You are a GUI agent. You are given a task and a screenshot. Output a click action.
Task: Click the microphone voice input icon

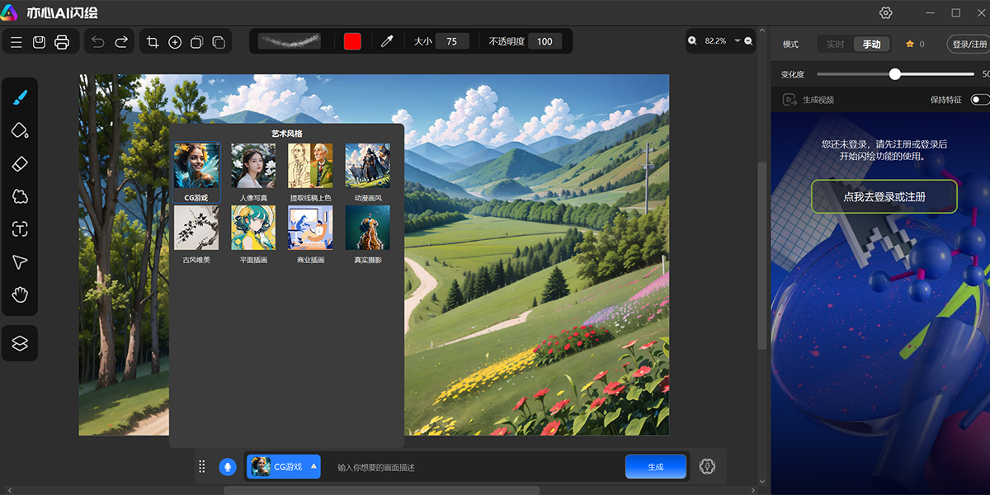227,467
